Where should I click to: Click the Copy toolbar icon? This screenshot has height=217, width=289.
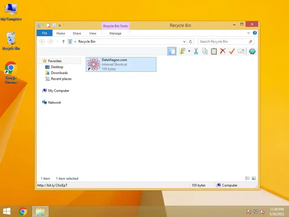pyautogui.click(x=205, y=51)
